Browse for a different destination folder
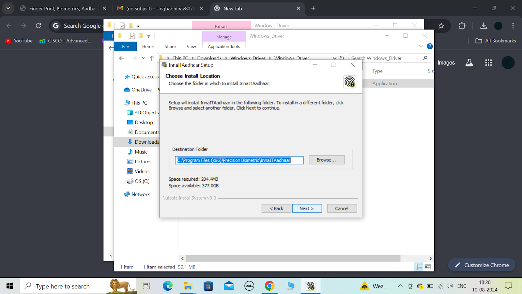522x294 pixels. click(x=327, y=160)
